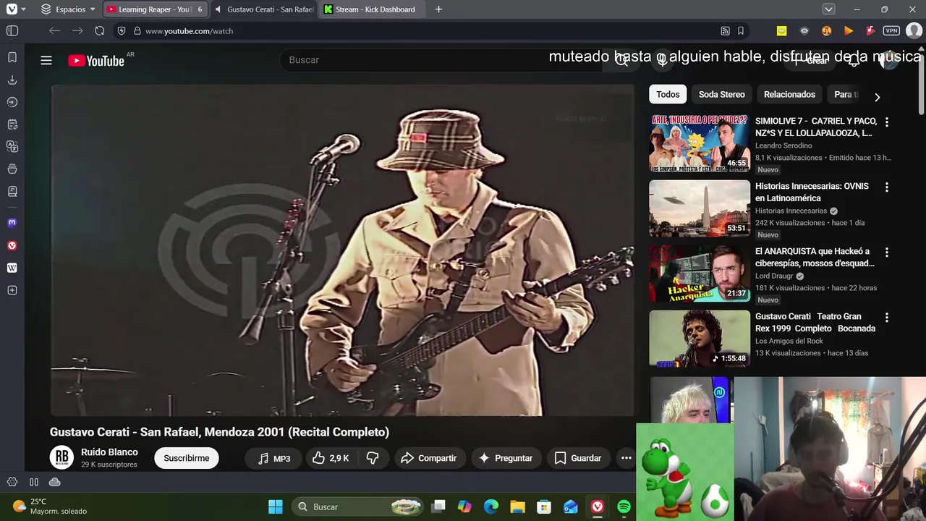
Task: Open a new tab with plus button
Action: pyautogui.click(x=438, y=9)
